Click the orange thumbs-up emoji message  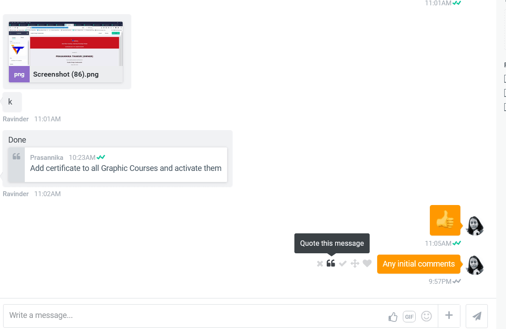point(445,220)
